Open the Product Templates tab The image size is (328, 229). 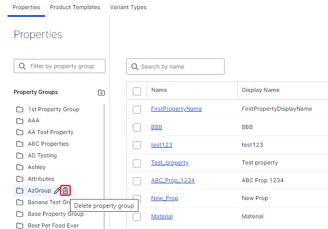[x=75, y=7]
